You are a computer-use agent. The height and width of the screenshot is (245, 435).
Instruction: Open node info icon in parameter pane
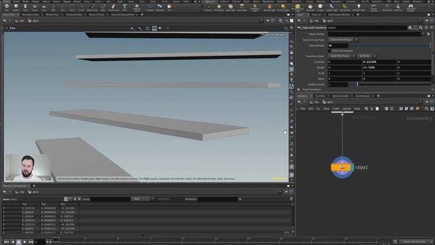pos(426,28)
